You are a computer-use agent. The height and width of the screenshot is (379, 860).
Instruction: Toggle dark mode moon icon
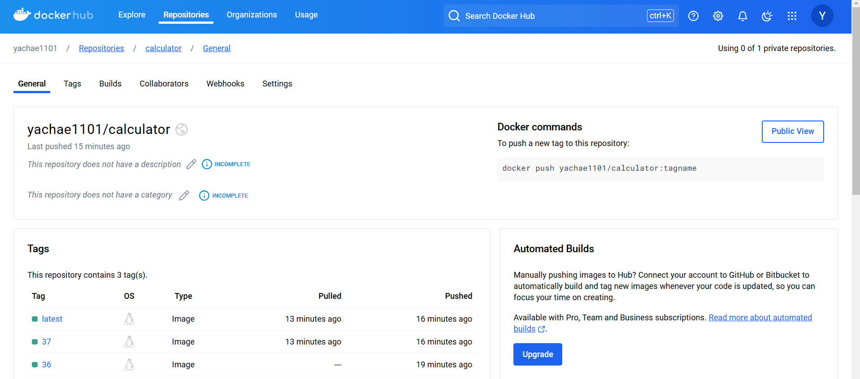[x=767, y=16]
